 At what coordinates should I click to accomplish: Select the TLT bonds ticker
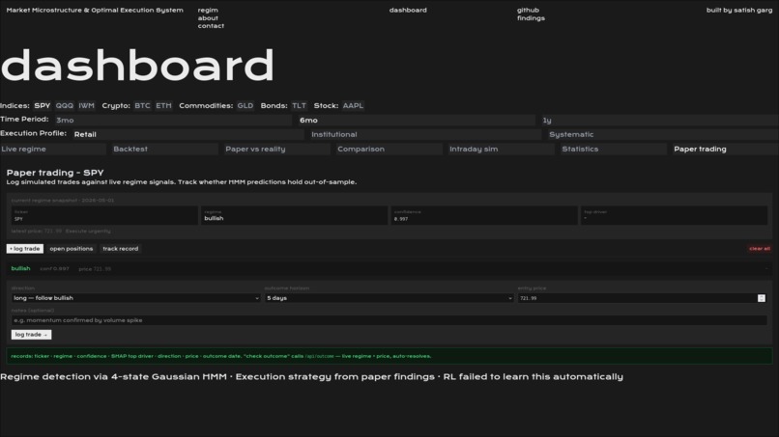click(299, 106)
